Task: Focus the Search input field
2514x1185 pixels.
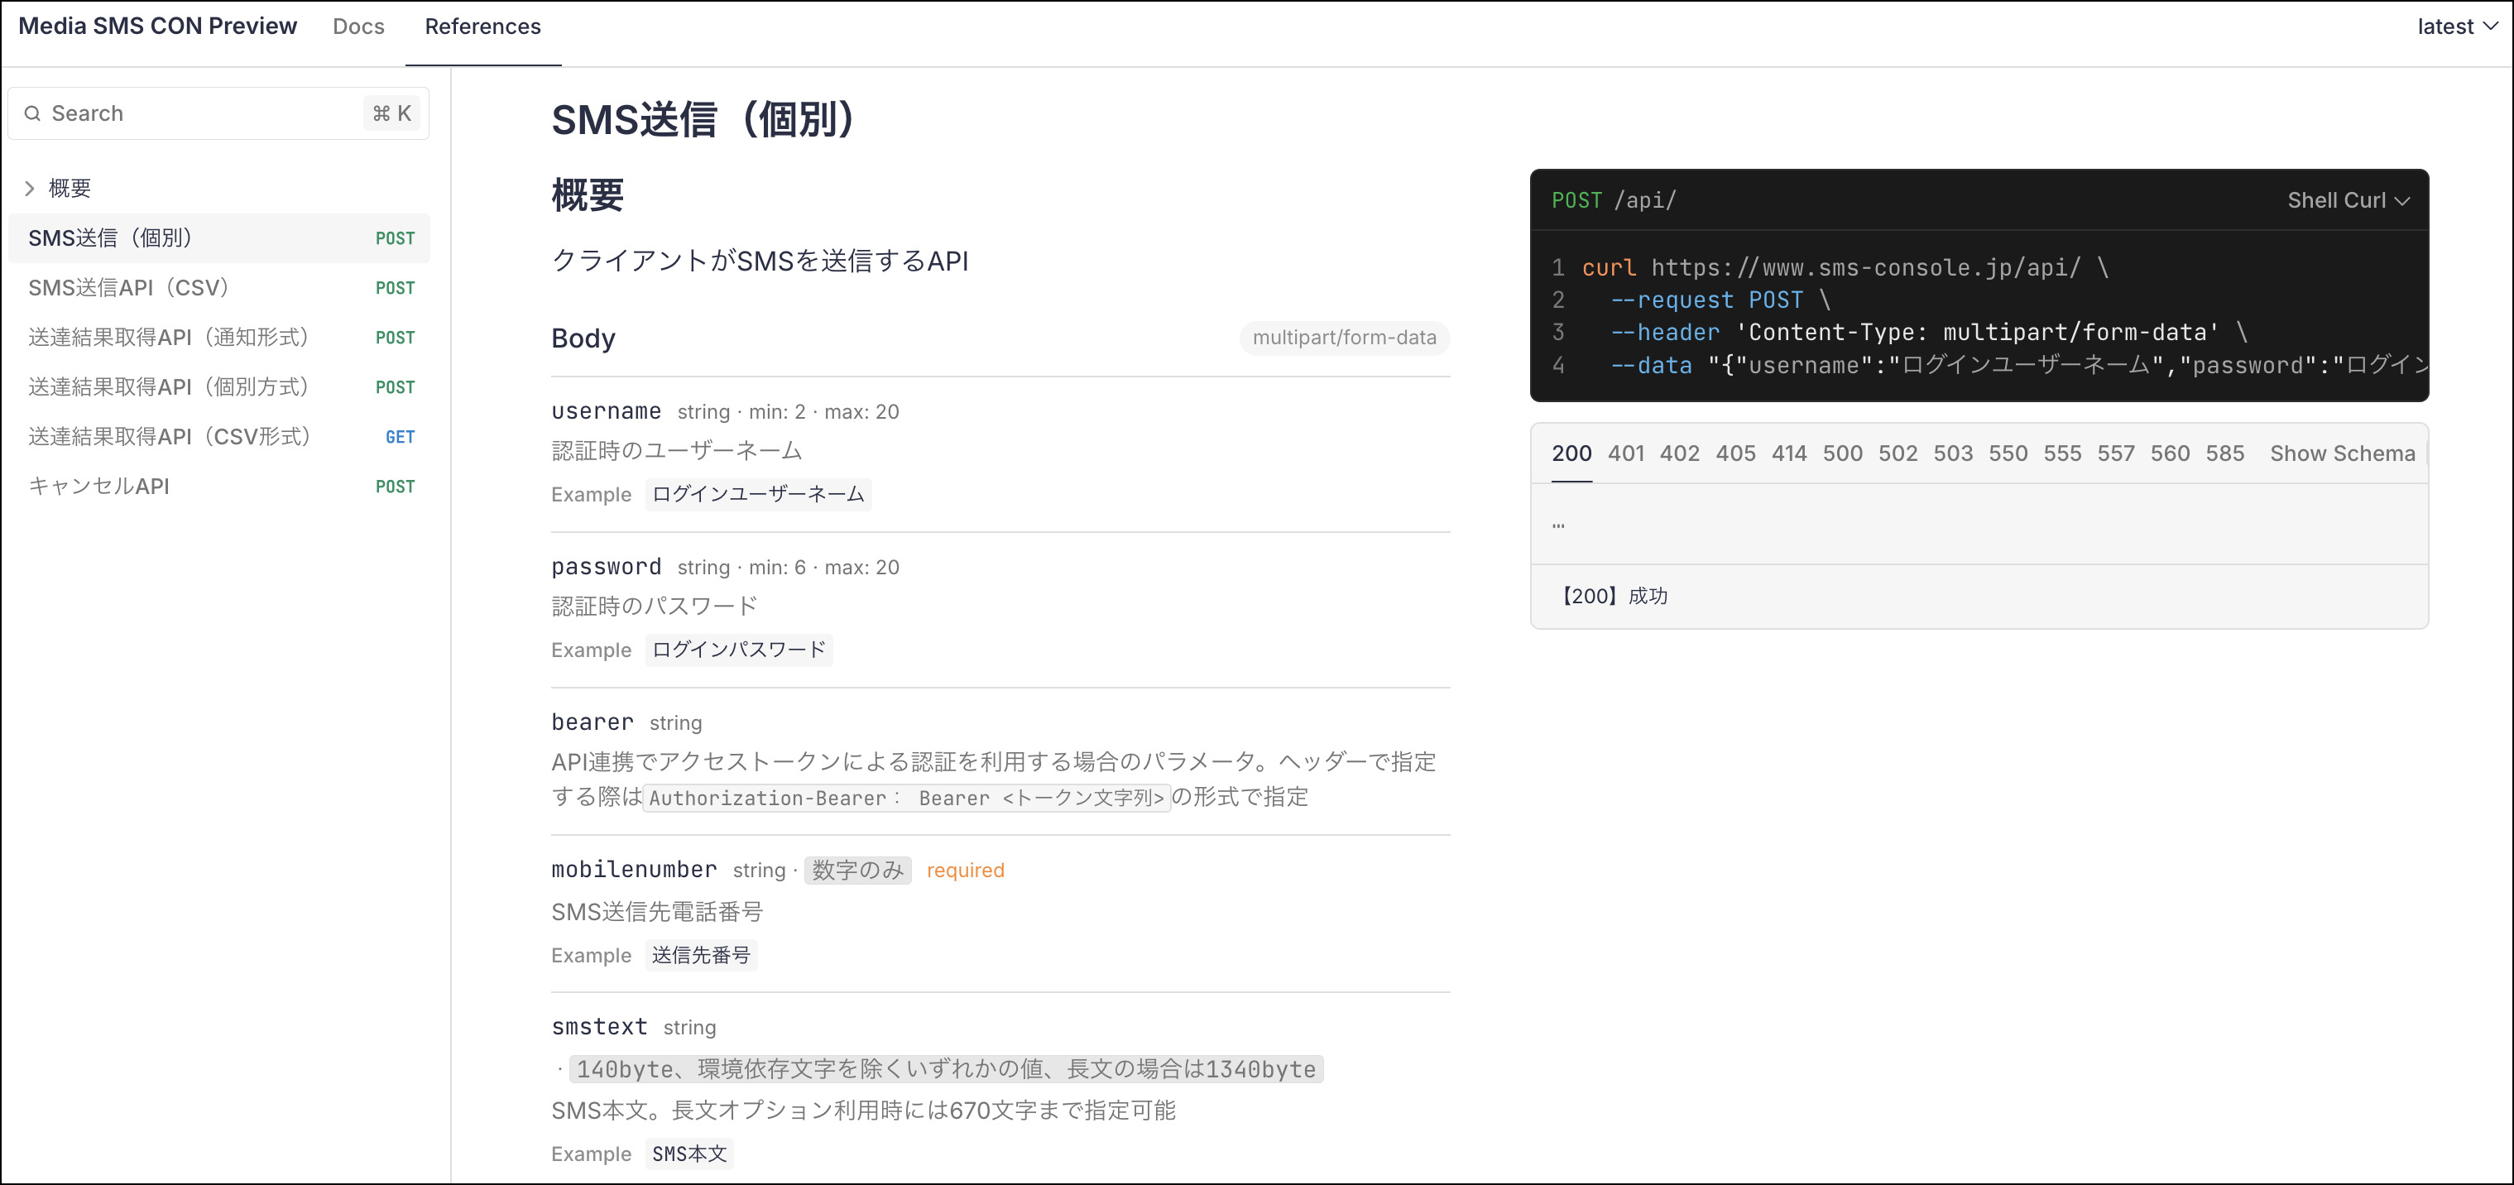Action: pyautogui.click(x=218, y=113)
